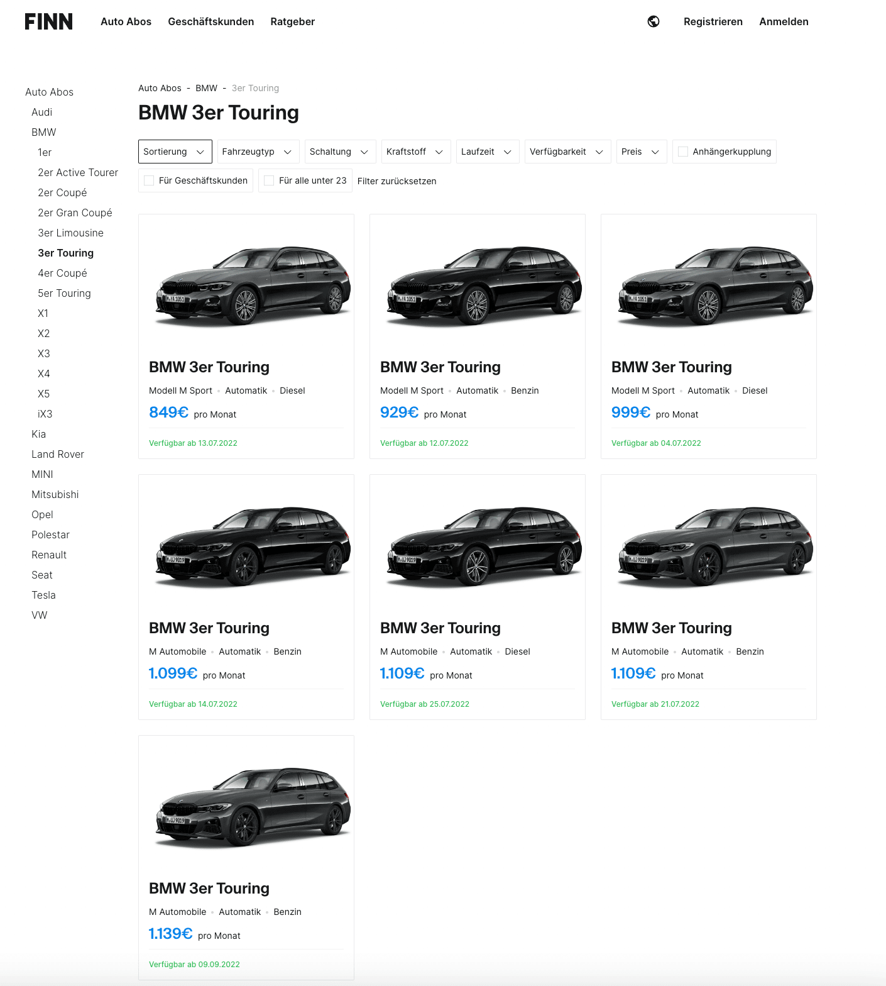Open the Auto Abos menu
Image resolution: width=886 pixels, height=986 pixels.
[x=126, y=21]
